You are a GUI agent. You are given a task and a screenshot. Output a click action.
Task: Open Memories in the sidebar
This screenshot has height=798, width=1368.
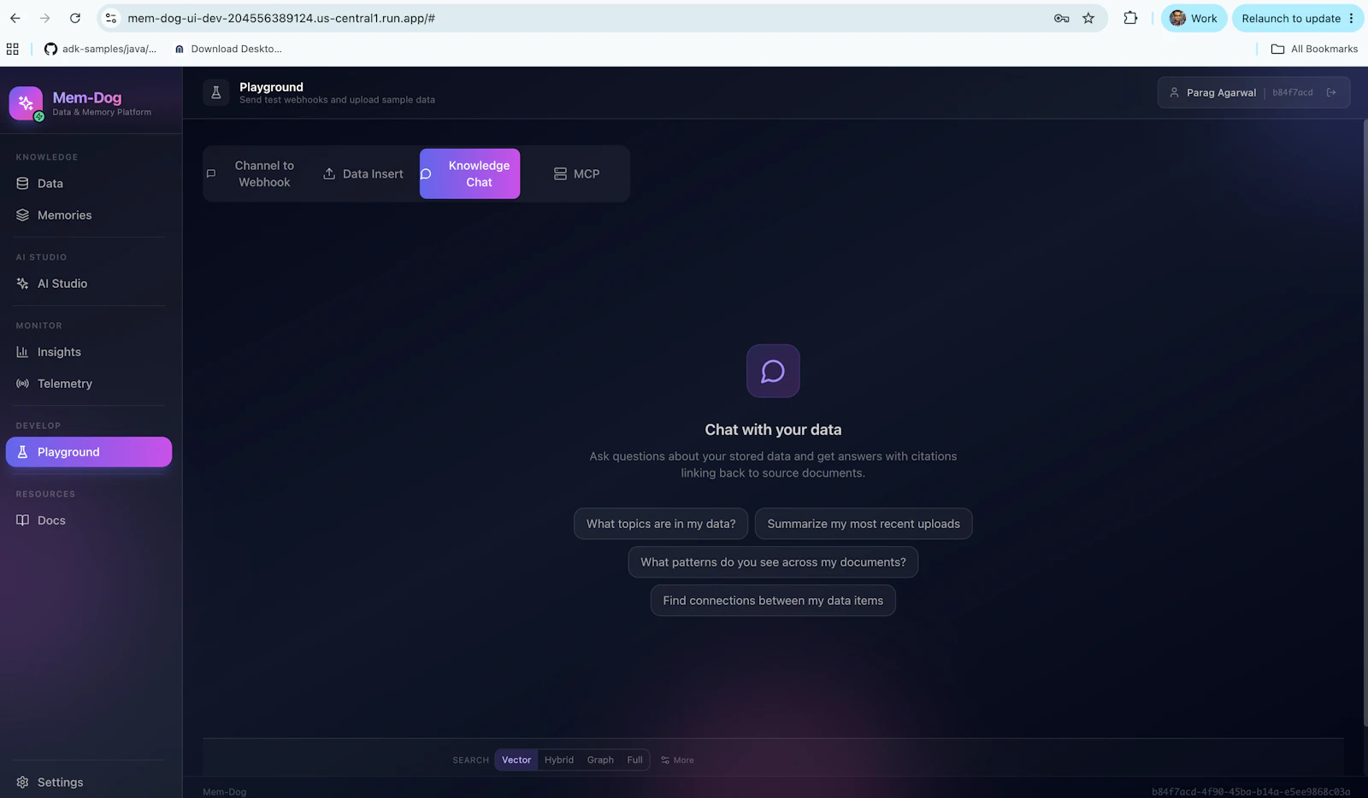click(x=89, y=215)
